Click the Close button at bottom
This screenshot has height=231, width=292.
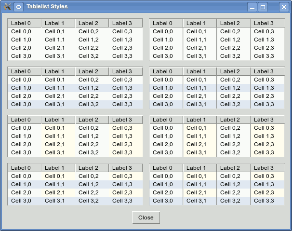tap(146, 217)
